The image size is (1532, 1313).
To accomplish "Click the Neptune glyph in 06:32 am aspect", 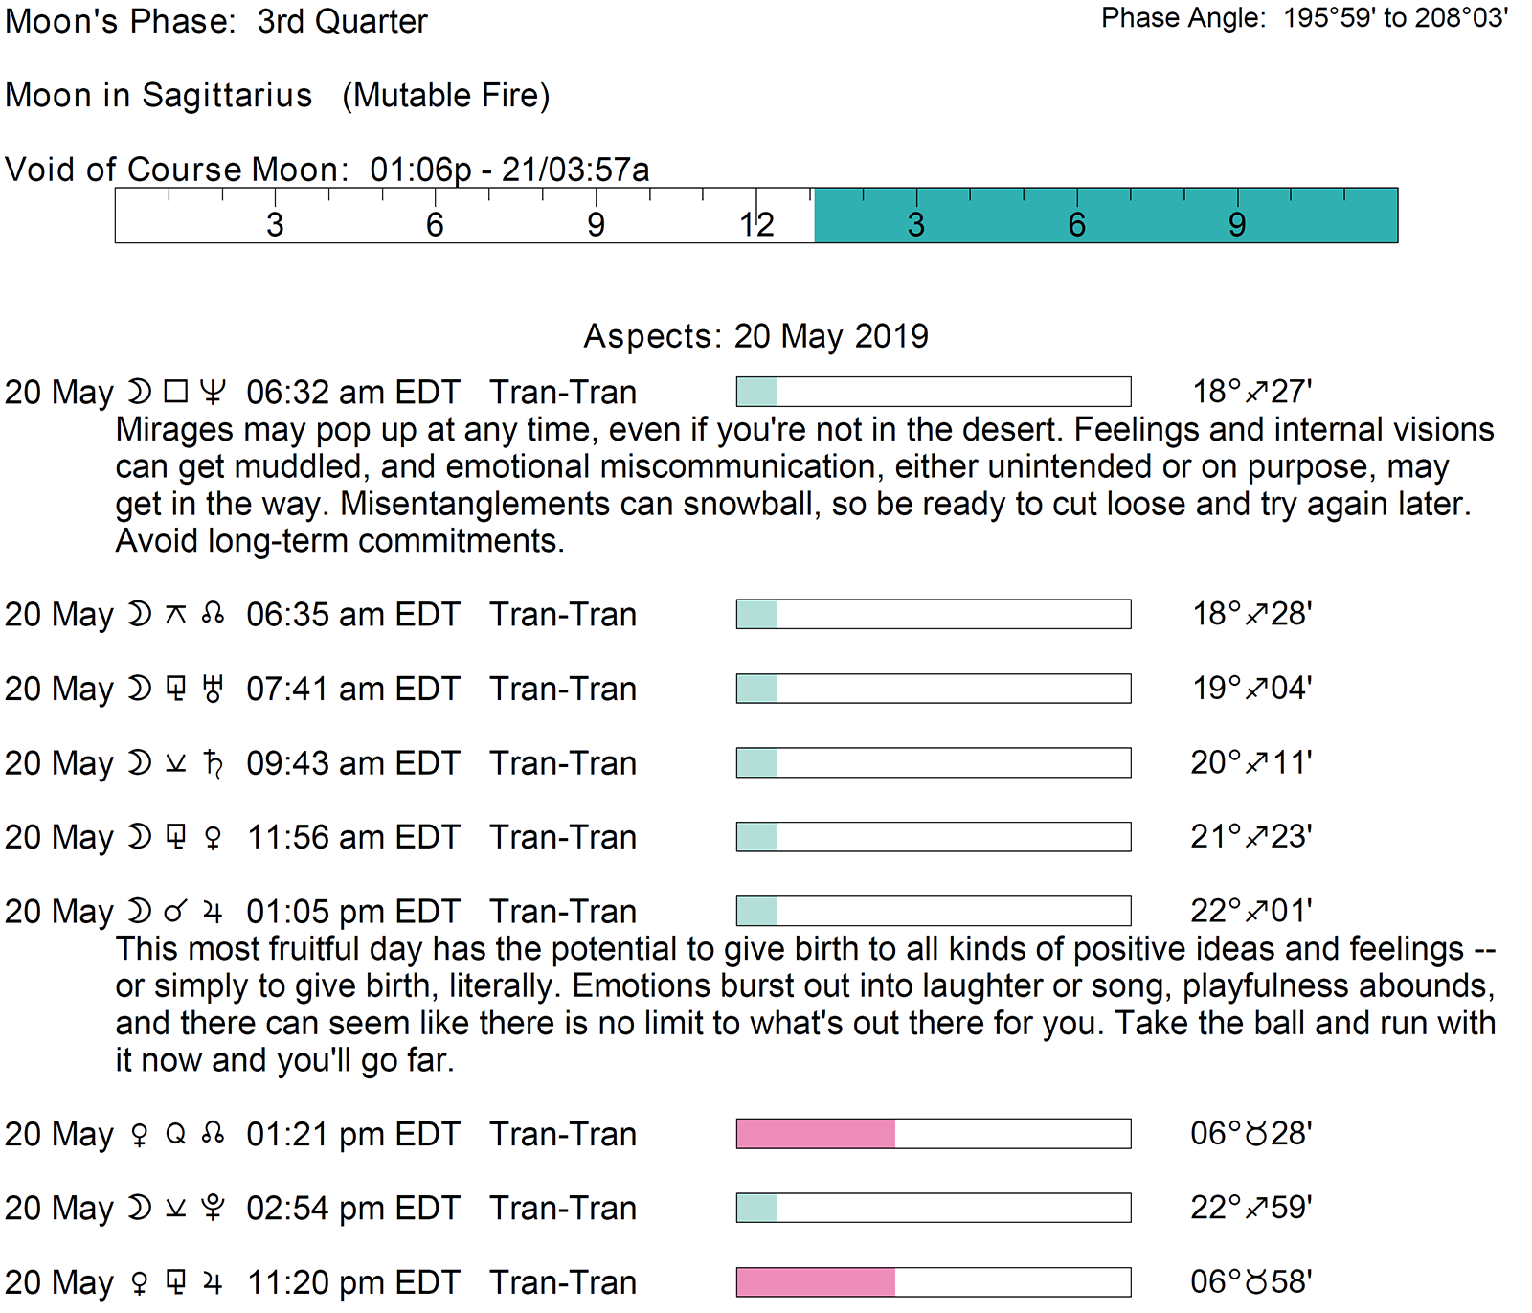I will pyautogui.click(x=214, y=393).
